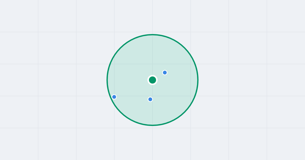Select the large green center marker
The height and width of the screenshot is (160, 305).
pyautogui.click(x=152, y=80)
